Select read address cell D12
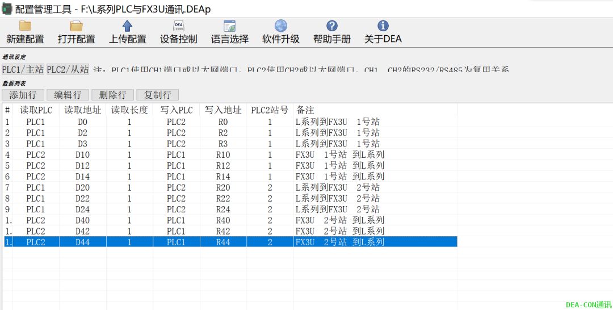The height and width of the screenshot is (310, 613). [82, 165]
